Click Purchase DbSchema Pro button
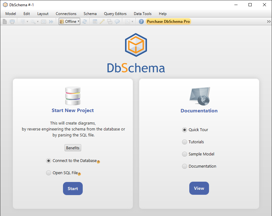Screen dimensions: 272x216 point(168,22)
